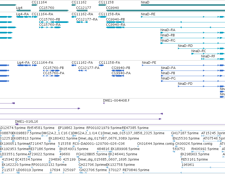Select EST EK189908.5prime
The height and width of the screenshot is (174, 225).
coord(125,149)
